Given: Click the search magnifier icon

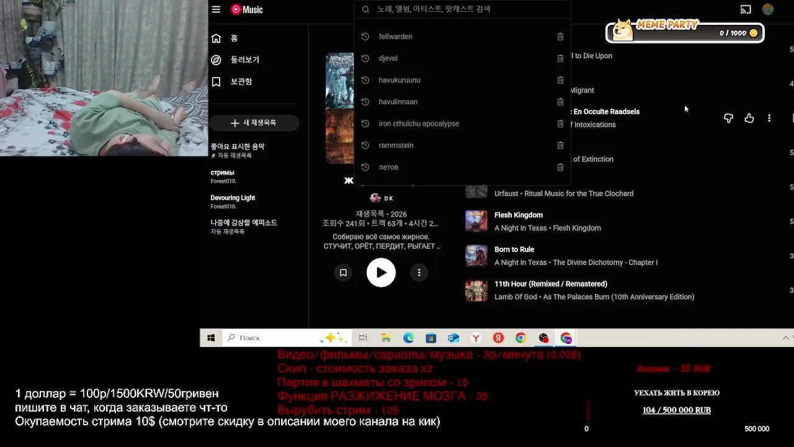Looking at the screenshot, I should pos(365,9).
